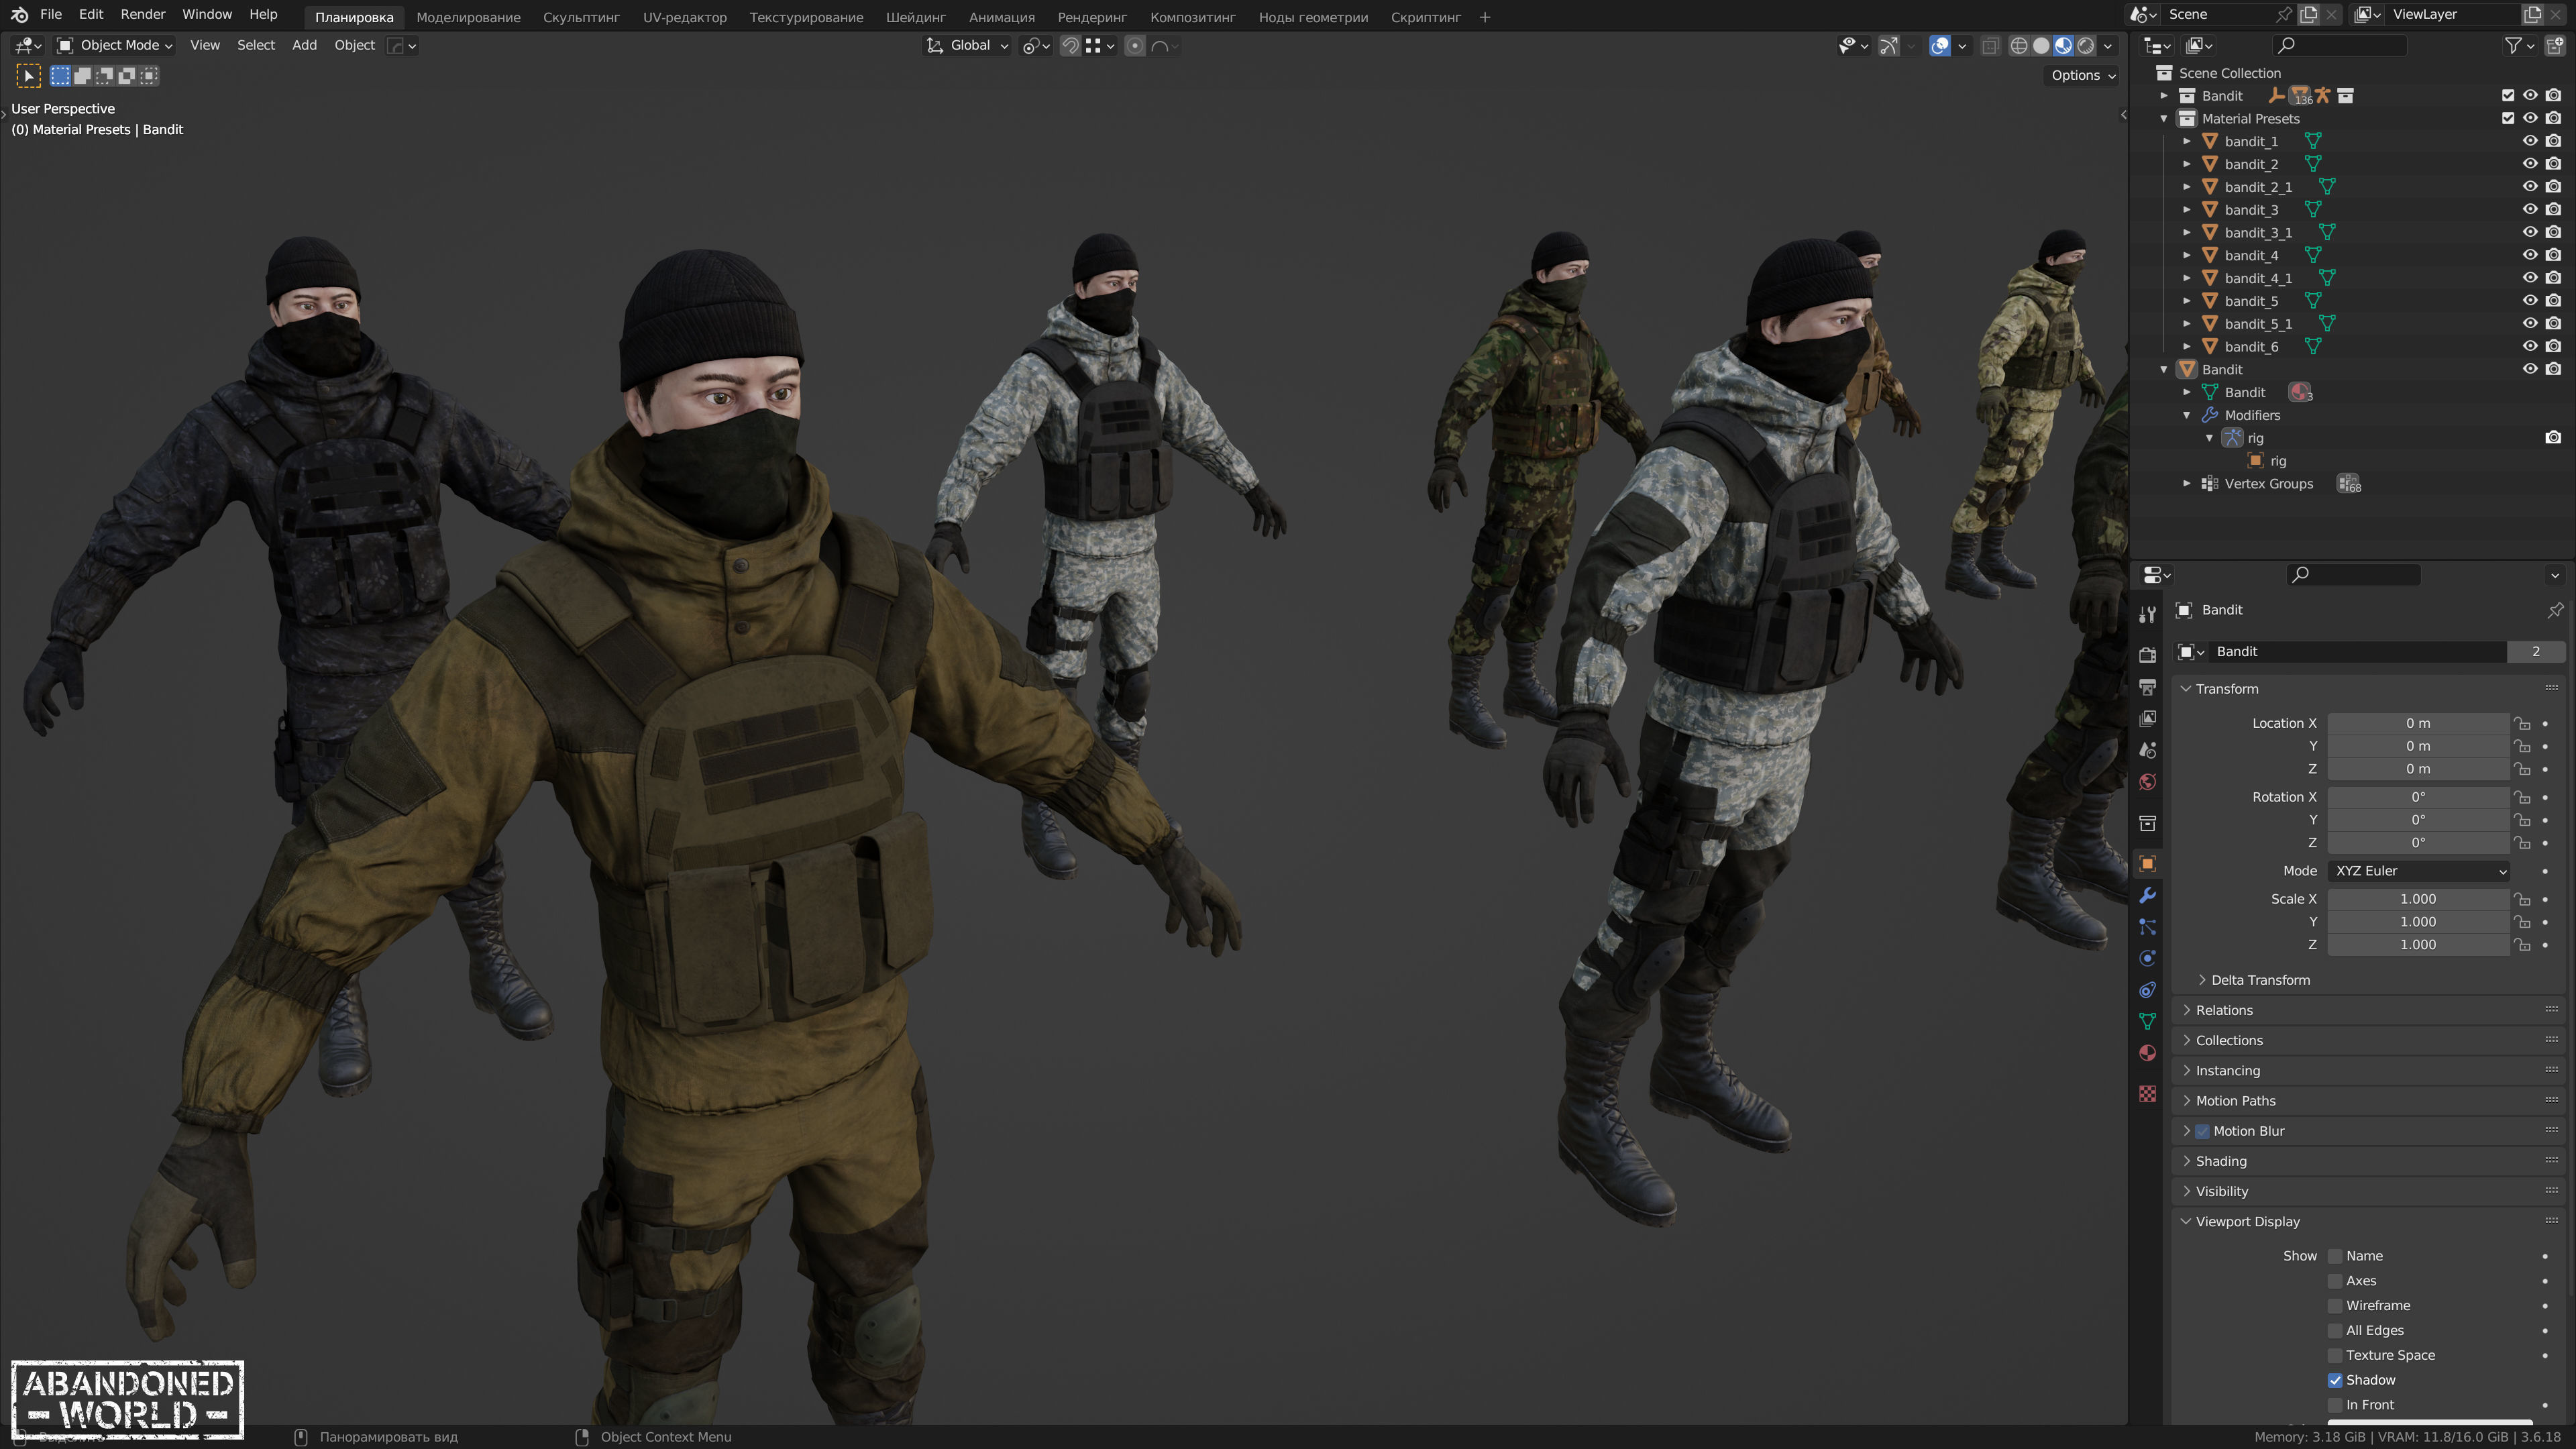
Task: Click Location X value field
Action: point(2418,723)
